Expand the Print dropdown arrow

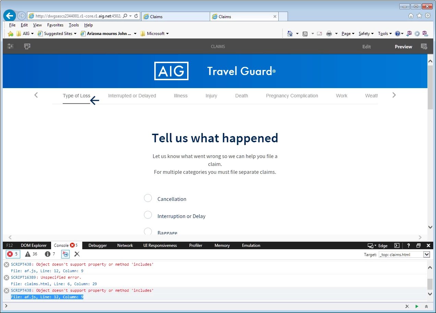[336, 34]
